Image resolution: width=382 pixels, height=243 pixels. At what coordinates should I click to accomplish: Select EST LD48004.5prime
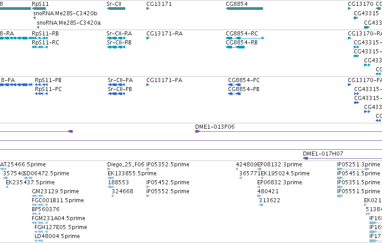click(57, 236)
